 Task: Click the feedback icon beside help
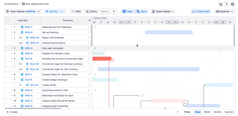click(x=221, y=4)
